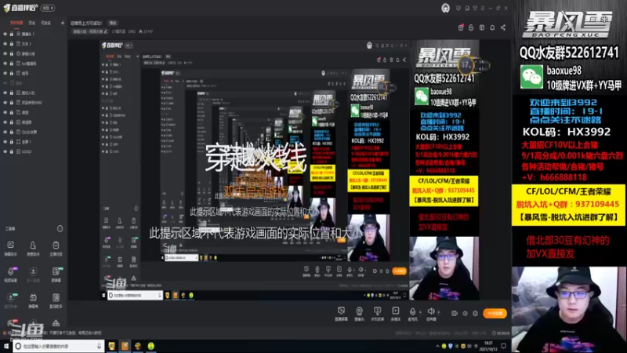Toggle lock on the 全屏 1 layer
The width and height of the screenshot is (627, 353).
click(x=11, y=142)
